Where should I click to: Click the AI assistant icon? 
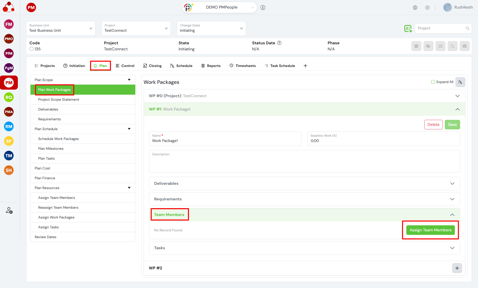(x=408, y=28)
